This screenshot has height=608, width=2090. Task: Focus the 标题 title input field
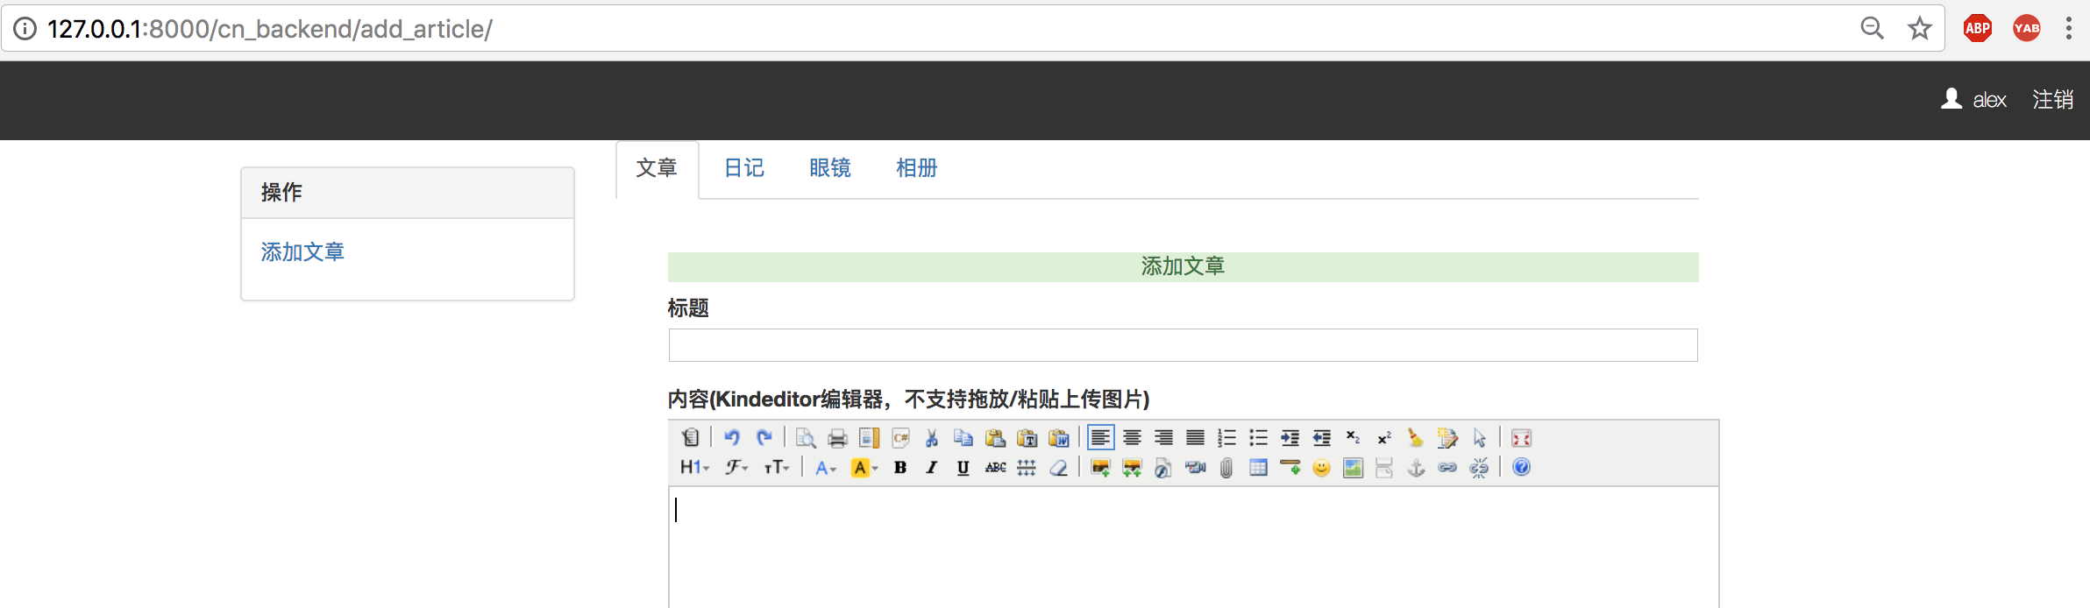(1183, 345)
